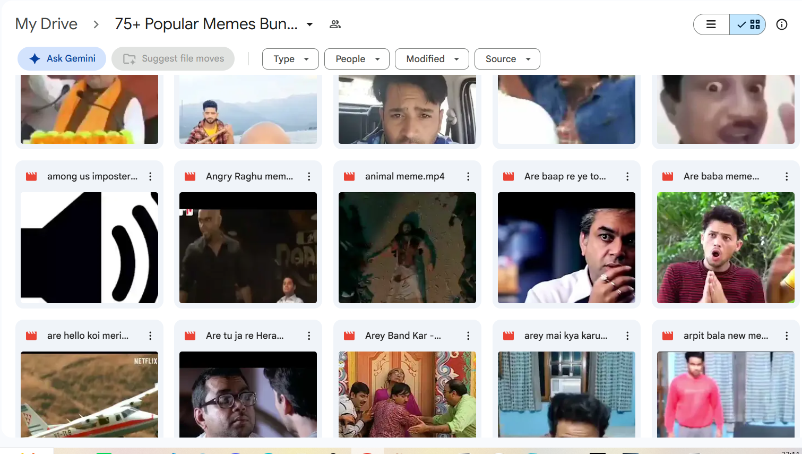This screenshot has width=802, height=454.
Task: Click the 75+ Popular Memes Bun... folder title
Action: pos(206,24)
